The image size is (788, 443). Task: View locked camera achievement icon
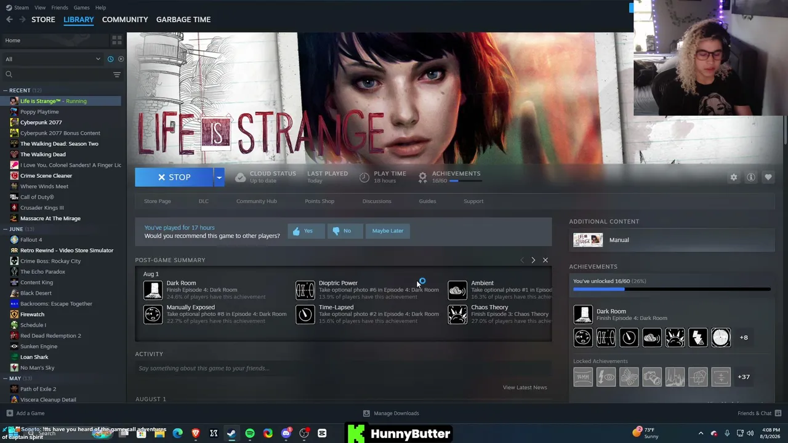pos(652,377)
